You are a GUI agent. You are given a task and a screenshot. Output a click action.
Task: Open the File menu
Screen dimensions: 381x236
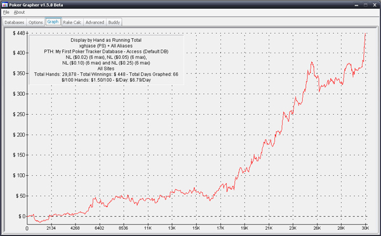6,13
